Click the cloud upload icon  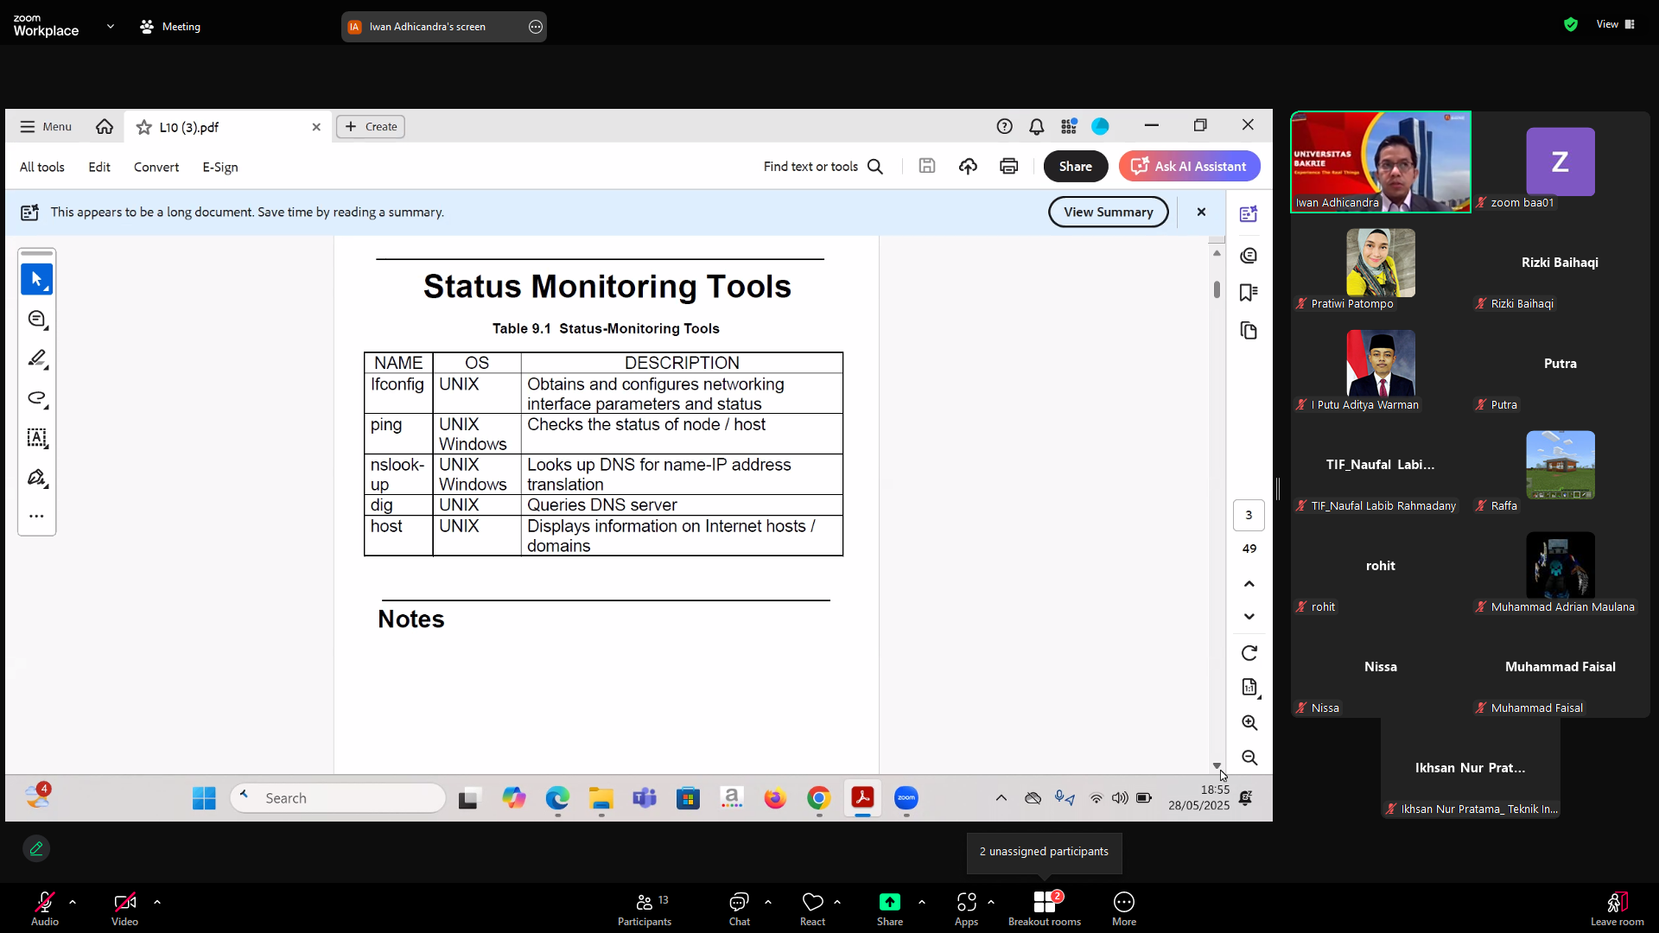968,166
